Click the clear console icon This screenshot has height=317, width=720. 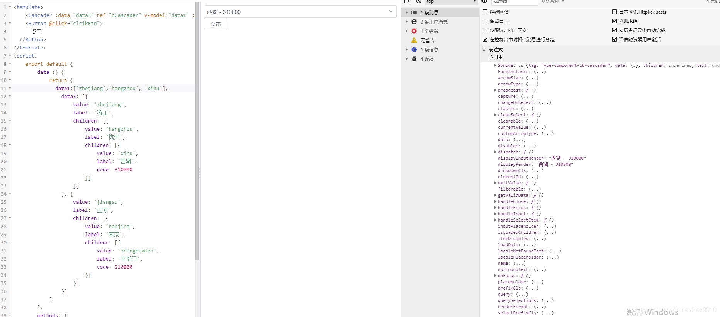[419, 2]
